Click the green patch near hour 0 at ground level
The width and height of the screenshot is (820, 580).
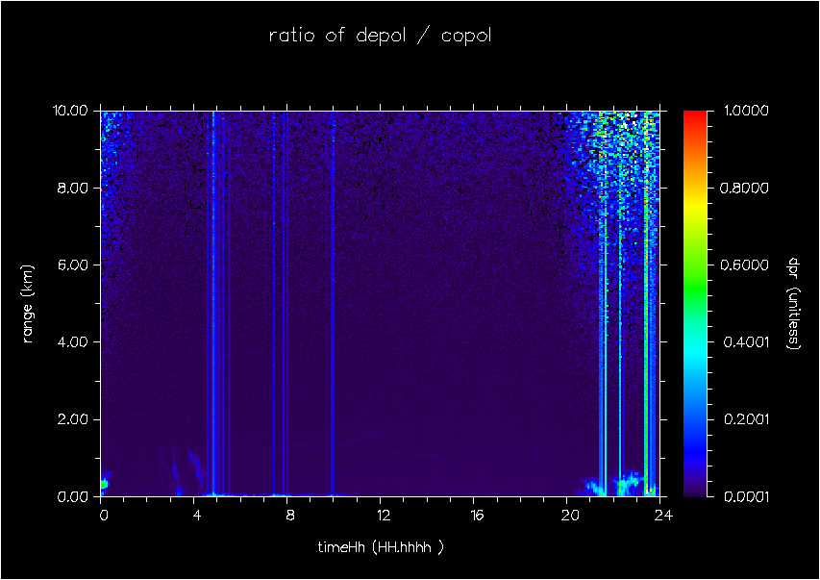tap(104, 483)
